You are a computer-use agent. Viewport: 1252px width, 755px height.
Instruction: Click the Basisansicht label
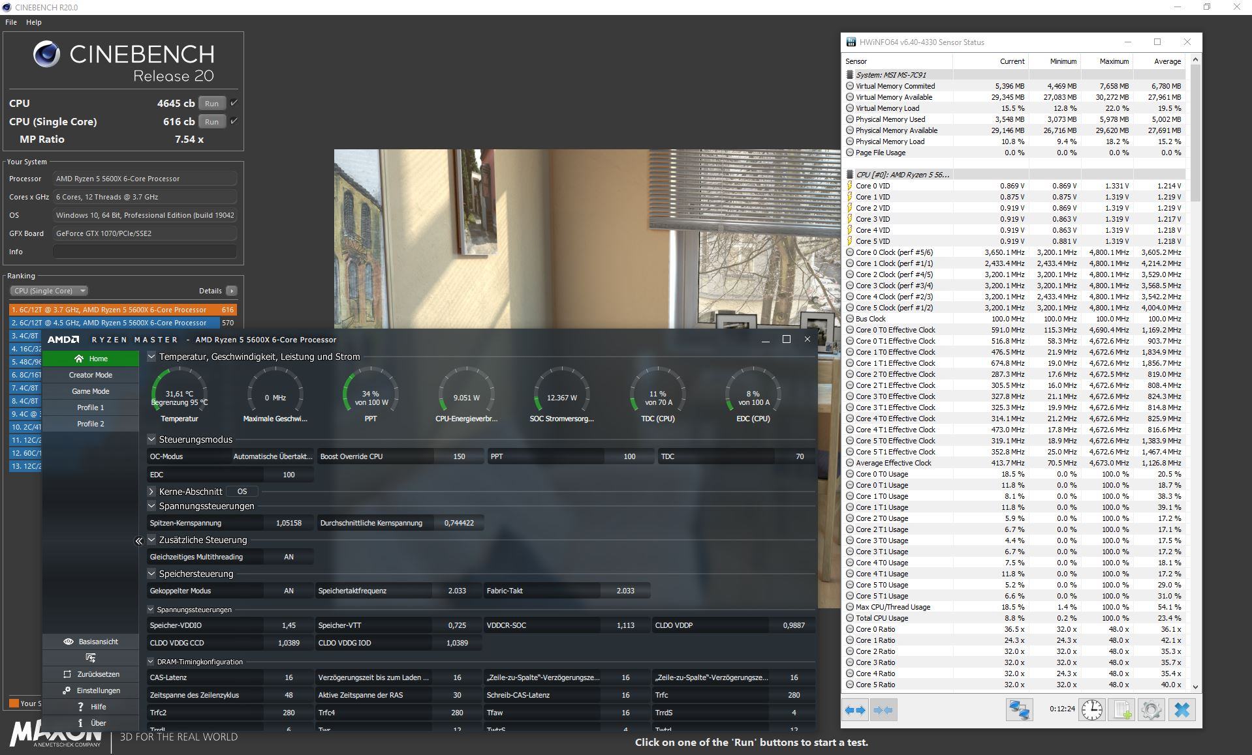click(x=99, y=642)
